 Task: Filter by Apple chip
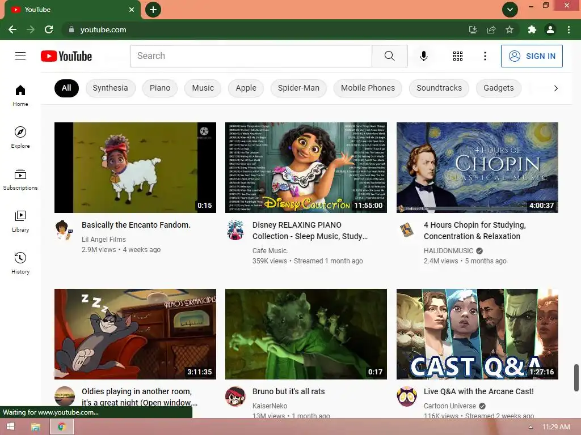246,88
